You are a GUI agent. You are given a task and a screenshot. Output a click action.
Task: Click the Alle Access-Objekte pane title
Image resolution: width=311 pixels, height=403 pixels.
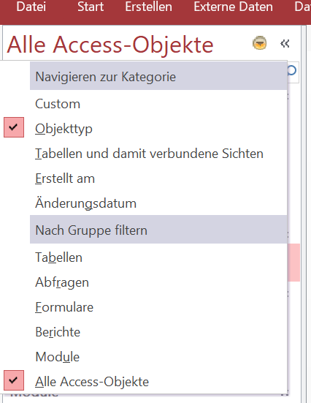110,45
